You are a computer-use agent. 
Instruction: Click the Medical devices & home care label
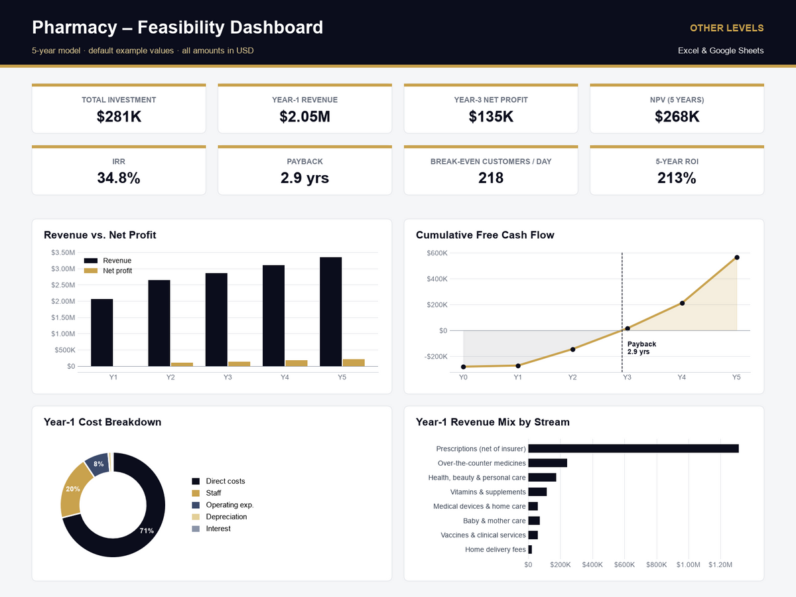click(x=480, y=506)
